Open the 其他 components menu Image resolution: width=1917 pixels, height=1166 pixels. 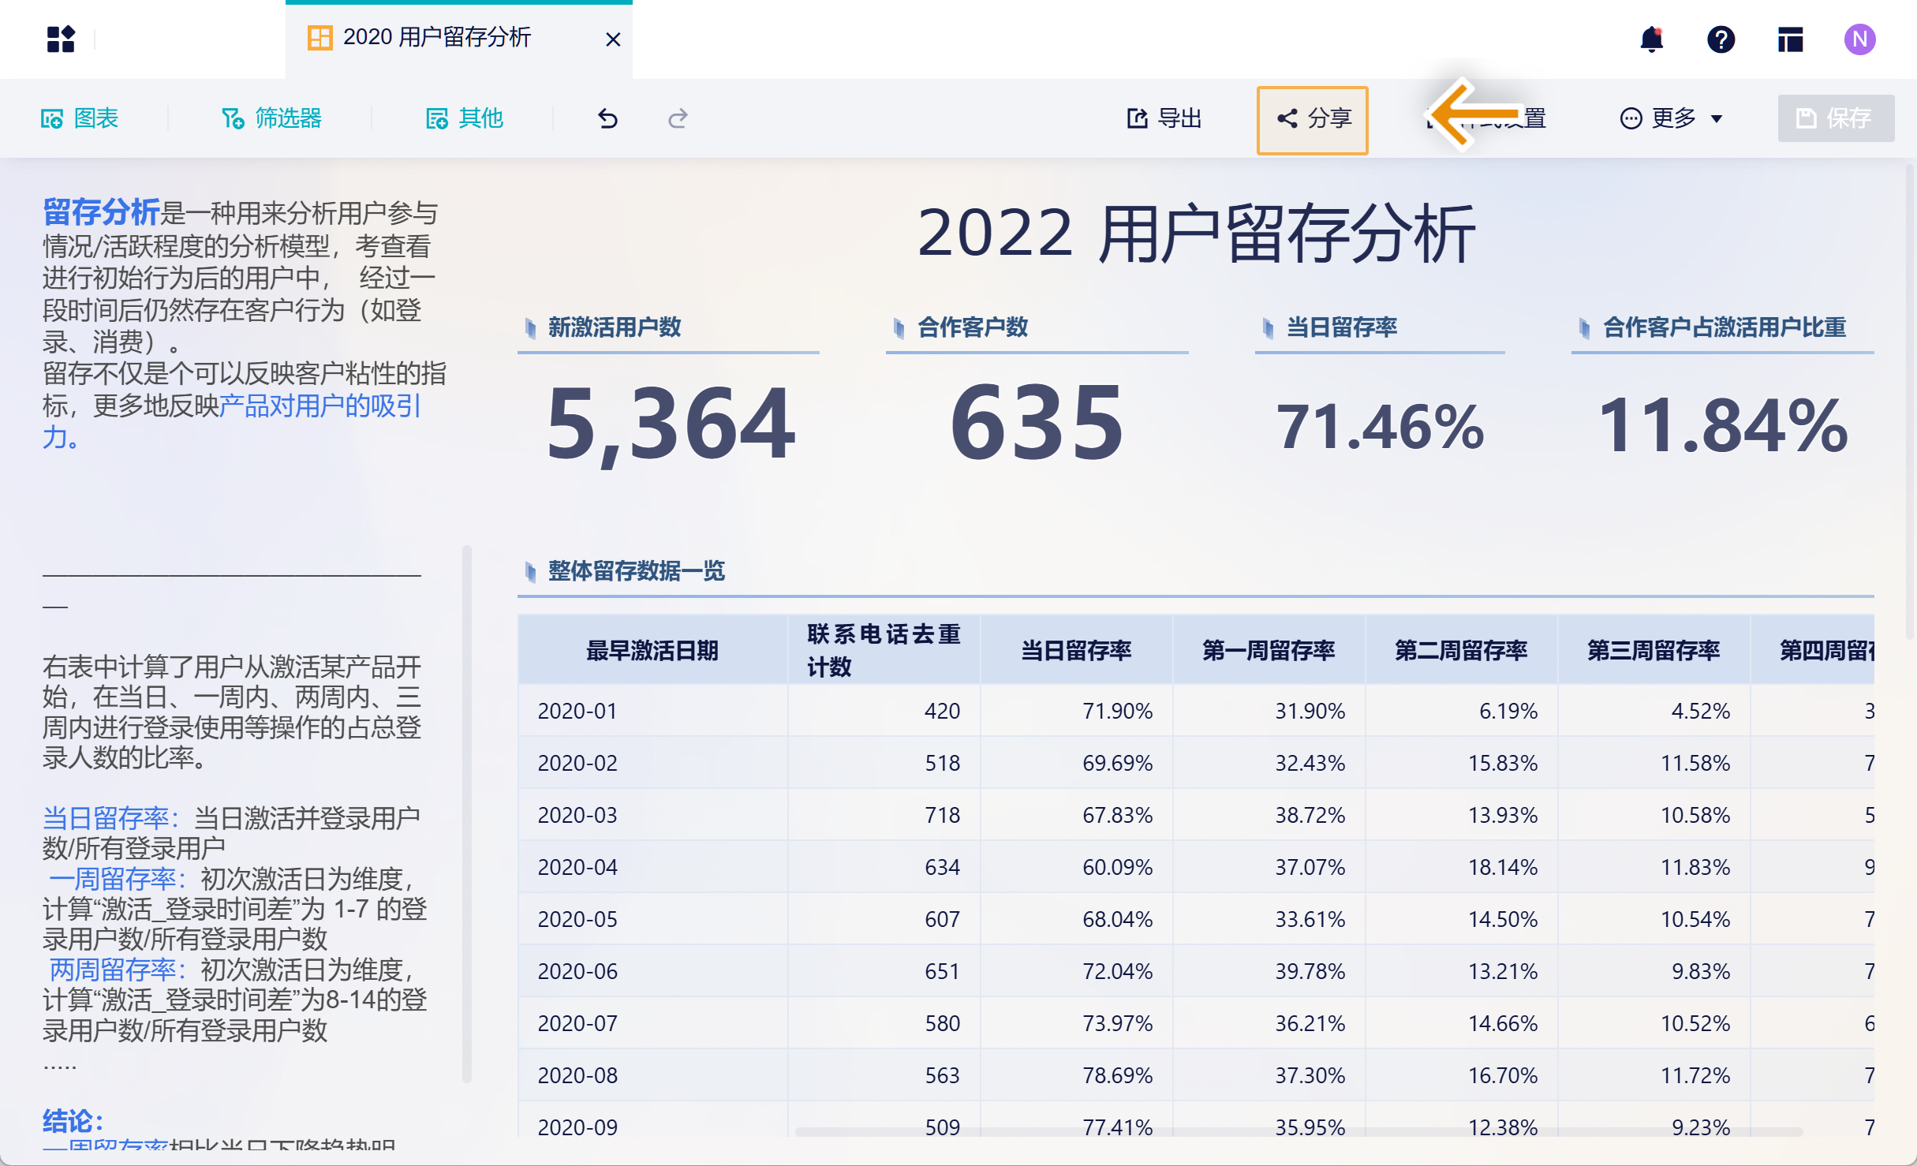coord(464,118)
